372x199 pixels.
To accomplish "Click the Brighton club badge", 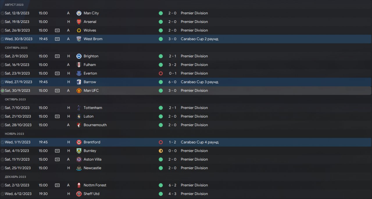I will coord(79,56).
